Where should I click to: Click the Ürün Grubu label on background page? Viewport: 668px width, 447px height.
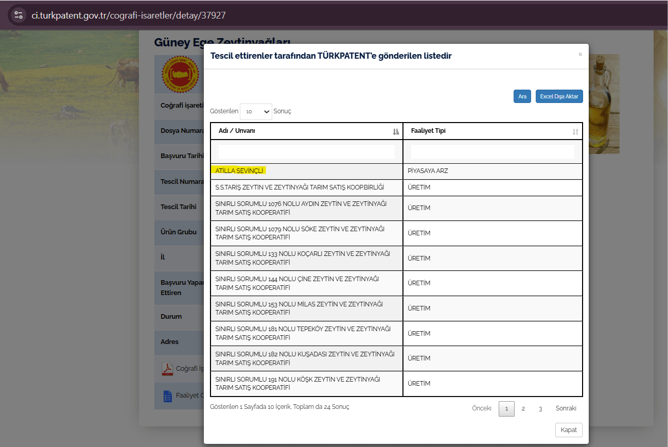pyautogui.click(x=179, y=232)
